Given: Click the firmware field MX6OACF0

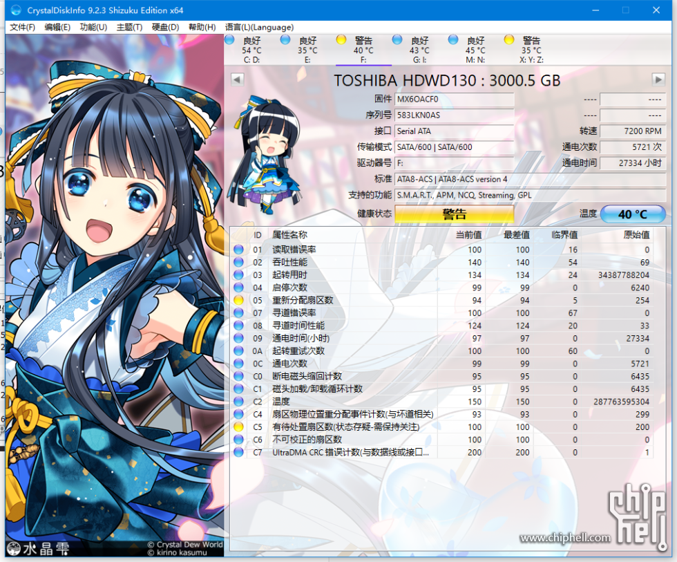Looking at the screenshot, I should click(x=455, y=100).
